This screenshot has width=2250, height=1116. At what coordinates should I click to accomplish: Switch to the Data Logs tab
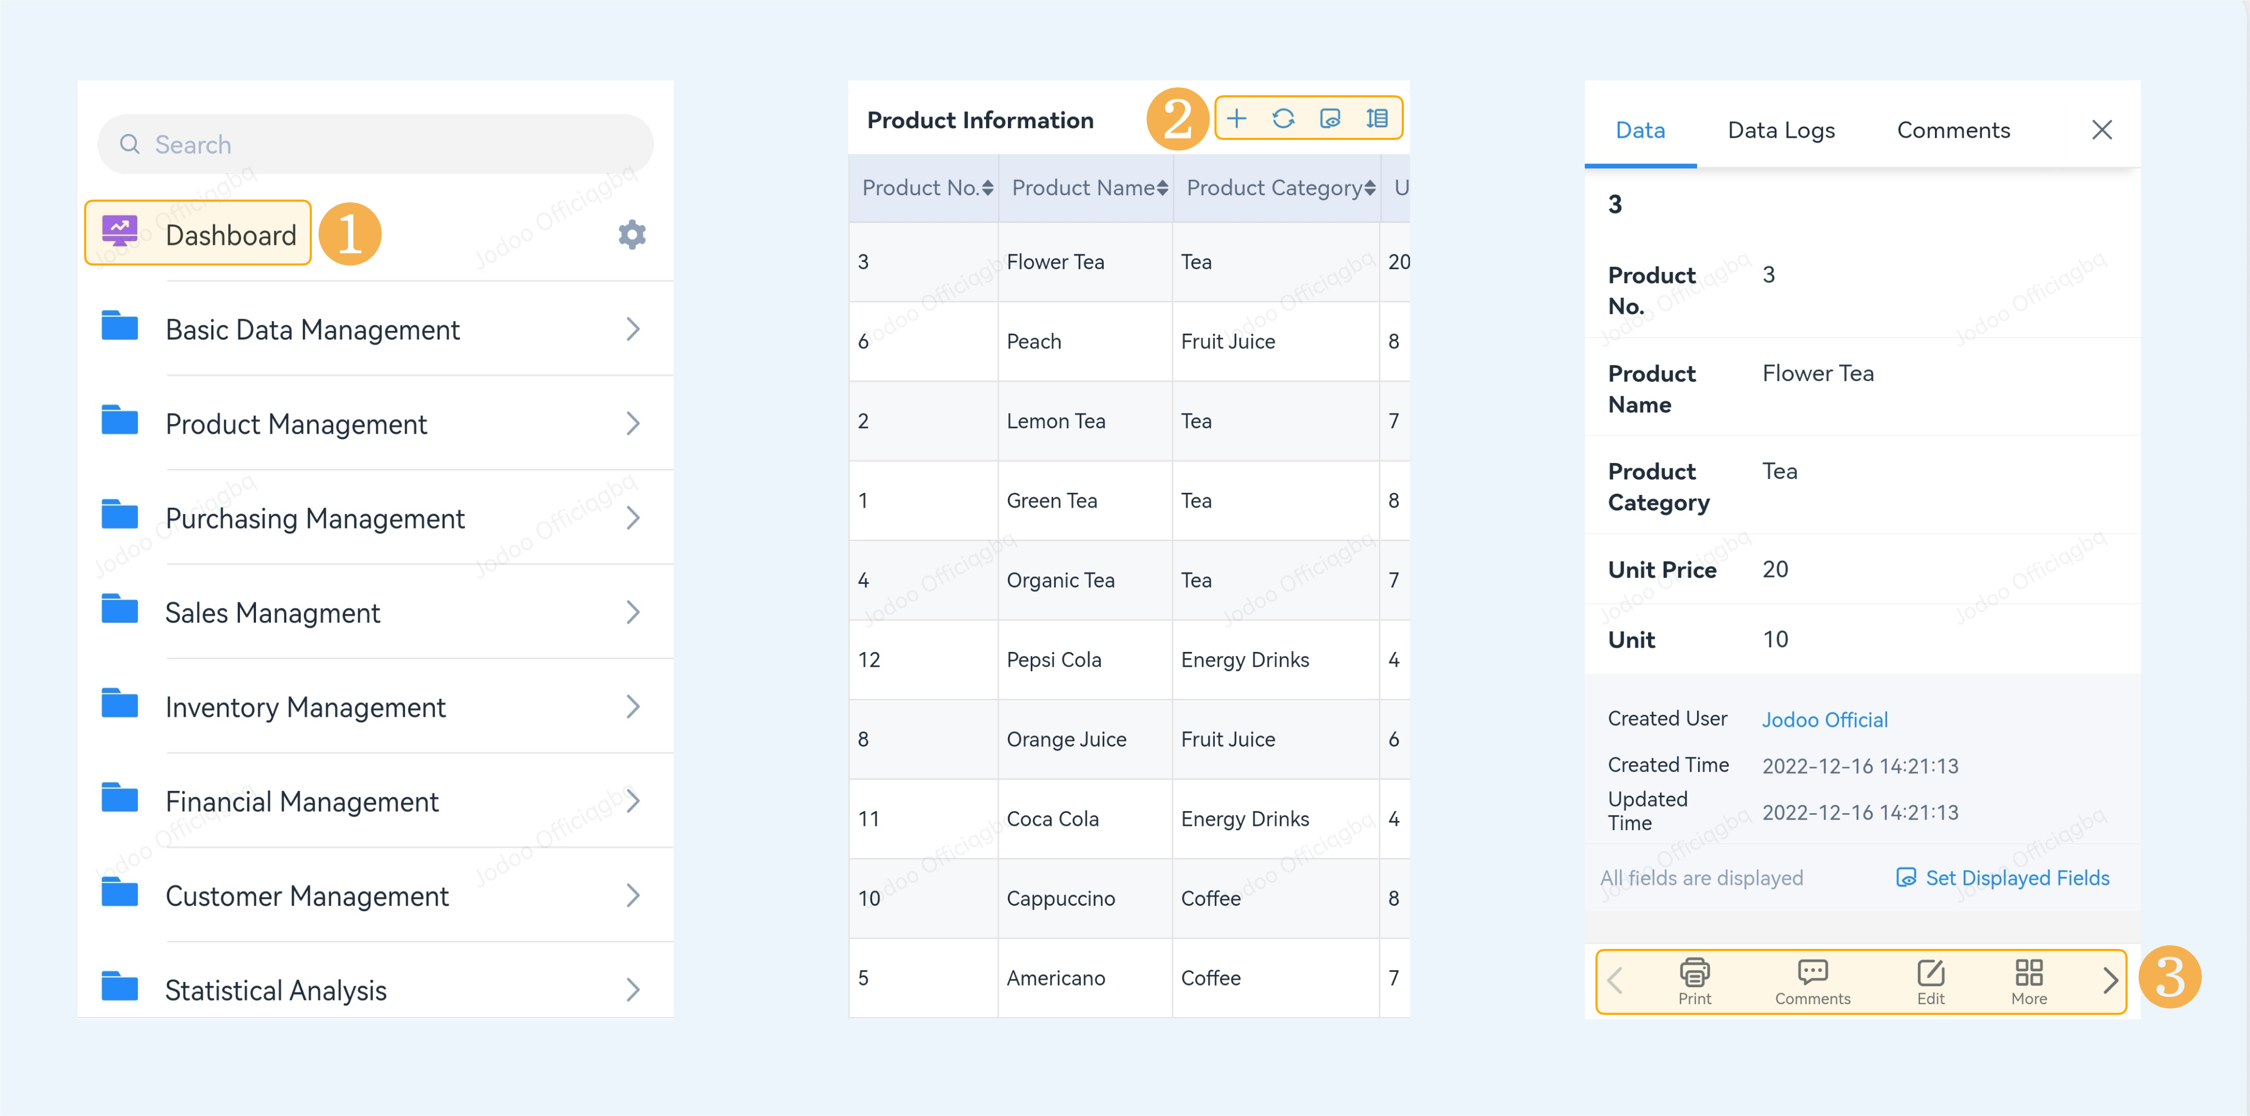(x=1781, y=130)
